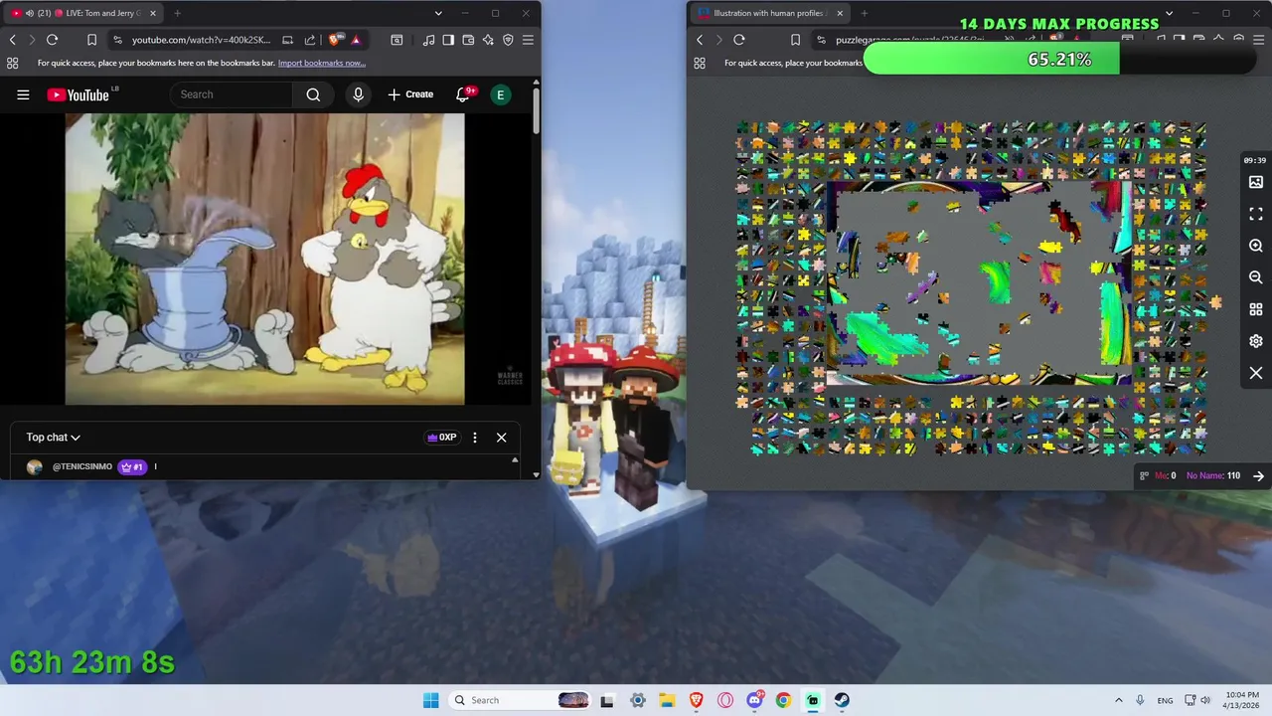Close the live chat panel
The height and width of the screenshot is (716, 1272).
[502, 438]
